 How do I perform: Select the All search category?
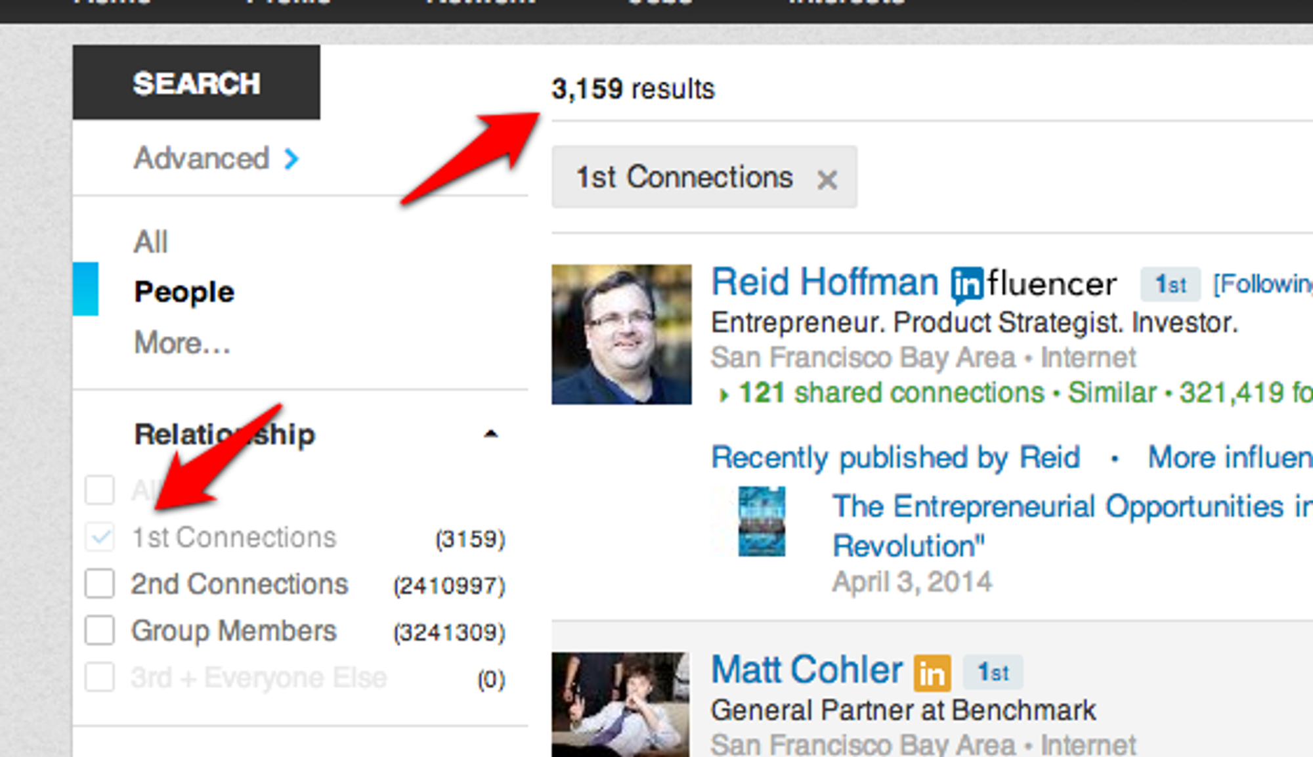click(x=150, y=242)
